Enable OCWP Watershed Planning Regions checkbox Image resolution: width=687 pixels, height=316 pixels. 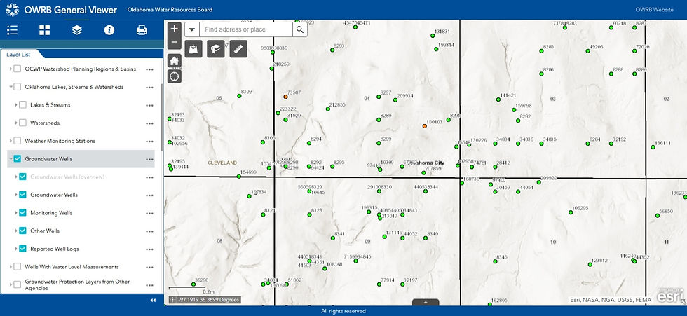tap(17, 69)
